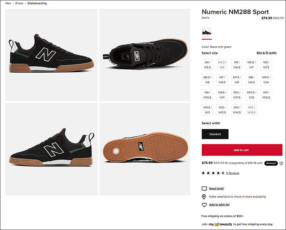The height and width of the screenshot is (230, 286).
Task: Click the myNB rewards logo
Action: pos(220,224)
